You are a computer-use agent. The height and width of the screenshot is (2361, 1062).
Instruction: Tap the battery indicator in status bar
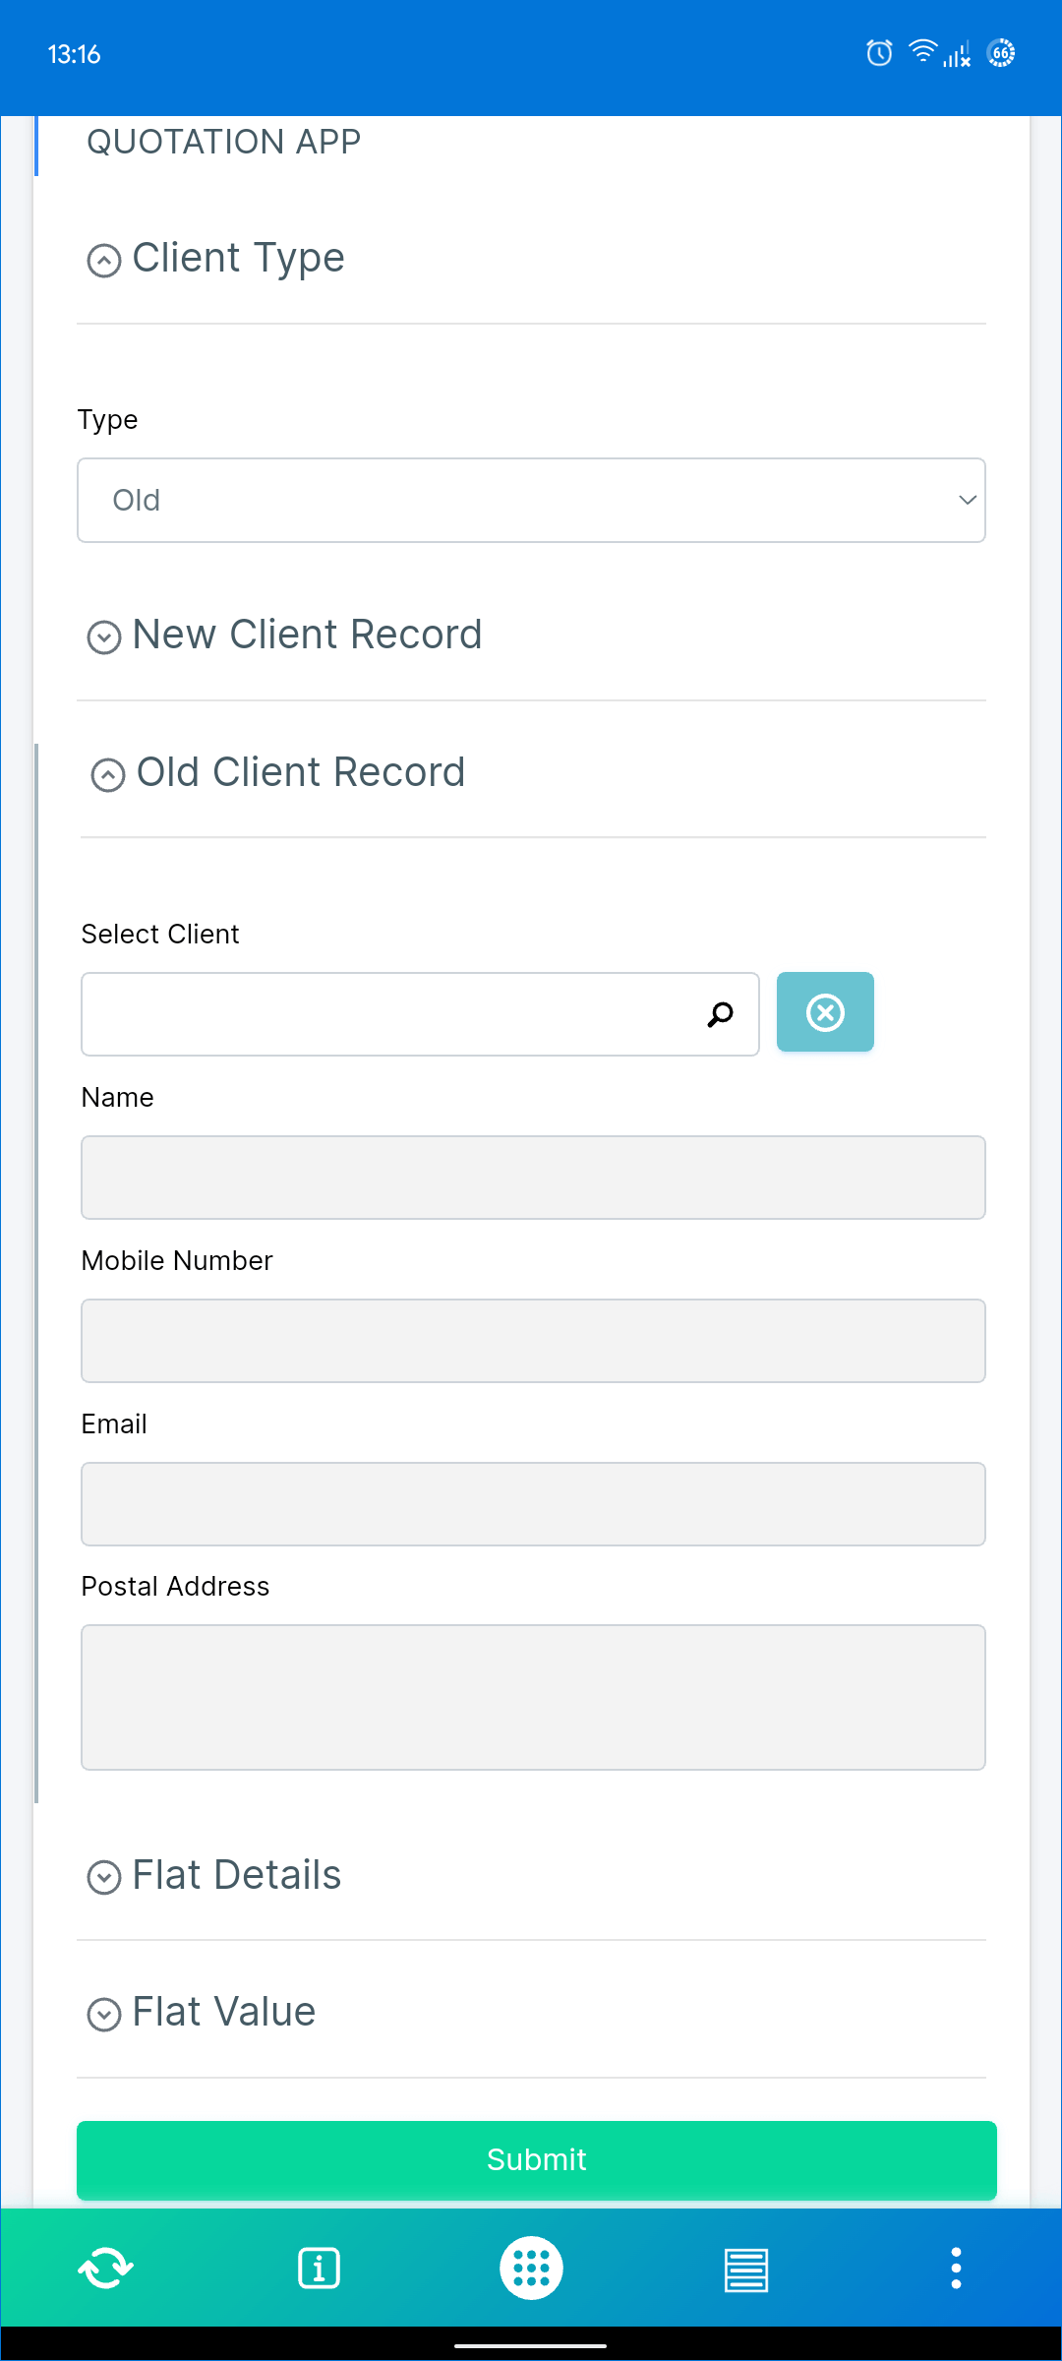1001,53
